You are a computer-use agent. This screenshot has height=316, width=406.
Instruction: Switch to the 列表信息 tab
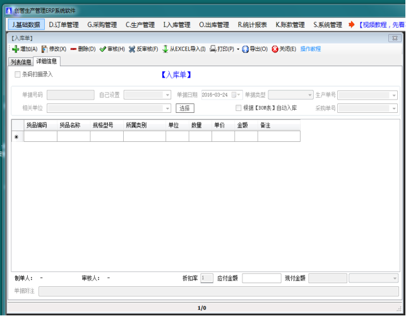(21, 62)
